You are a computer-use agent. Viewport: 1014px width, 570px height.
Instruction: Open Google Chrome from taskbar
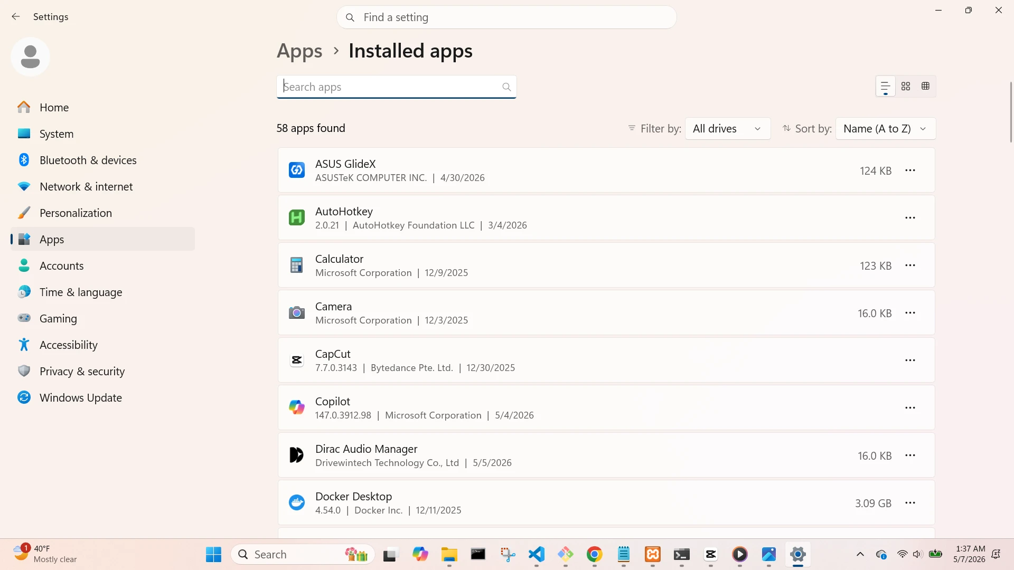(x=595, y=555)
